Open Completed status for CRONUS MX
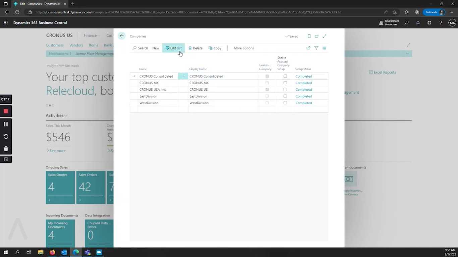The width and height of the screenshot is (458, 257). pyautogui.click(x=304, y=83)
